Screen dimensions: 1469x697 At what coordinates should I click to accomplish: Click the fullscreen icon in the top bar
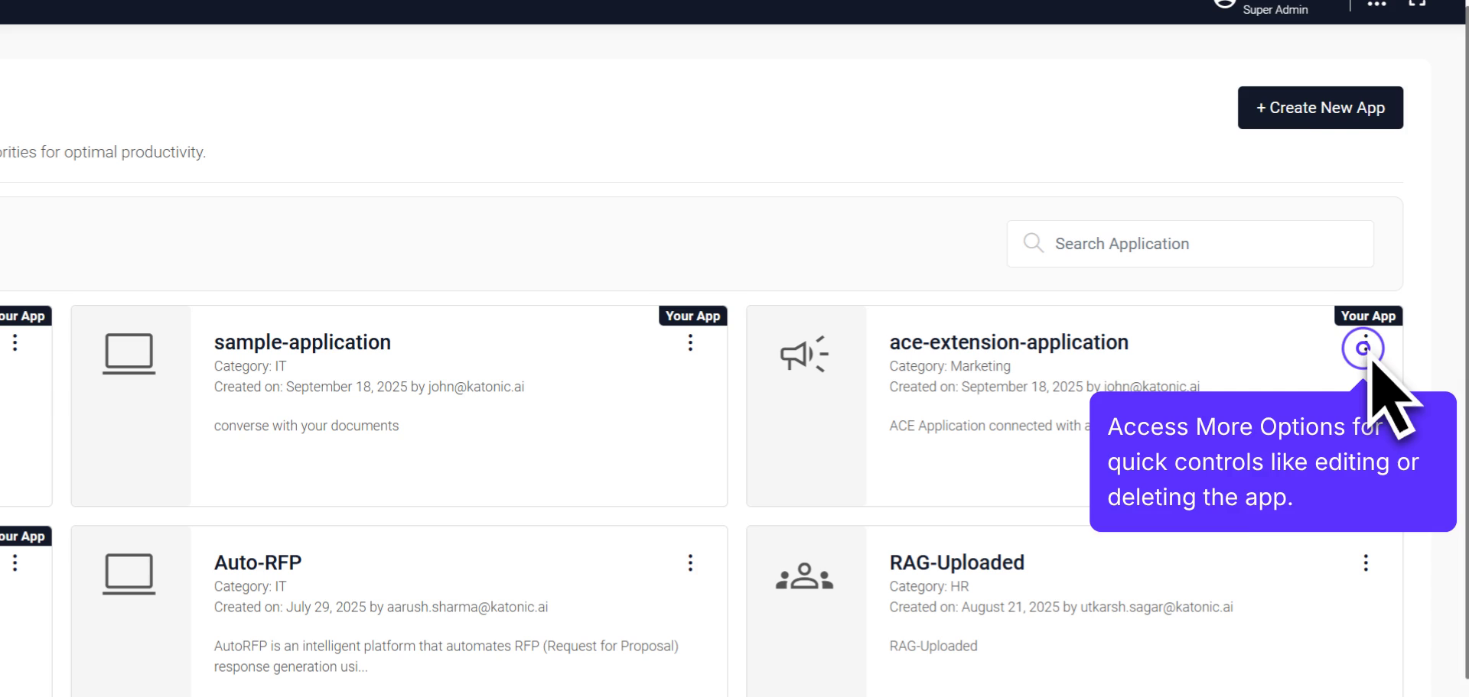point(1416,4)
